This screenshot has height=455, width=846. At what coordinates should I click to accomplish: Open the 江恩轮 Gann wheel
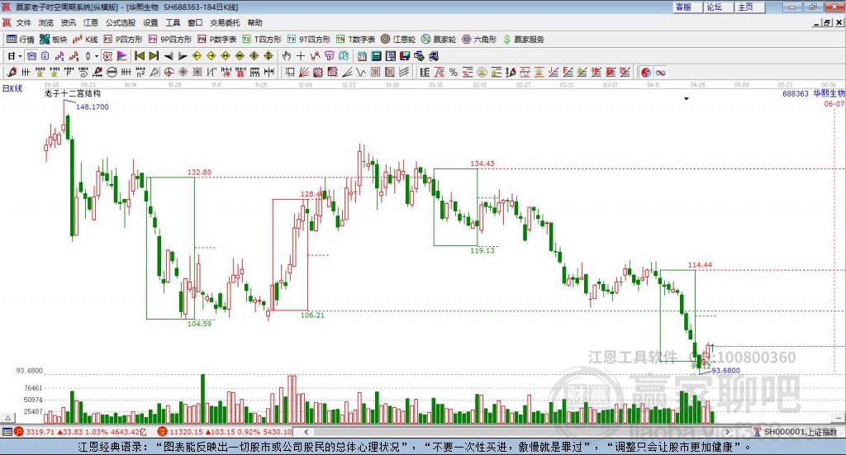coord(398,40)
